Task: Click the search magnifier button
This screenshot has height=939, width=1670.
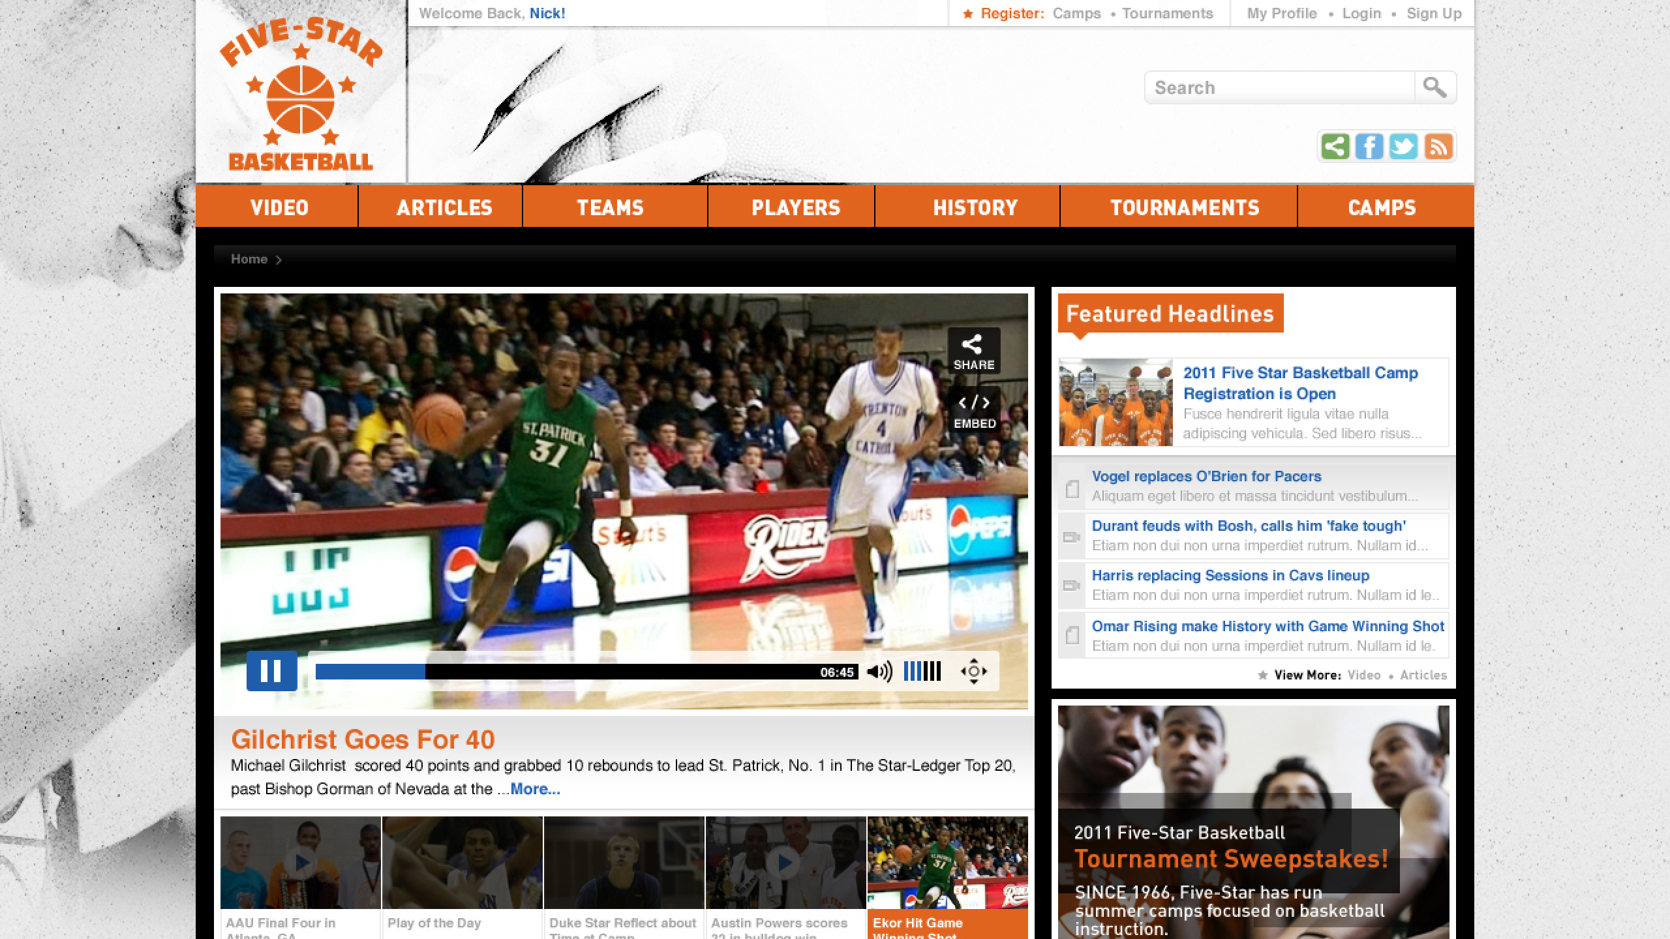Action: tap(1435, 87)
